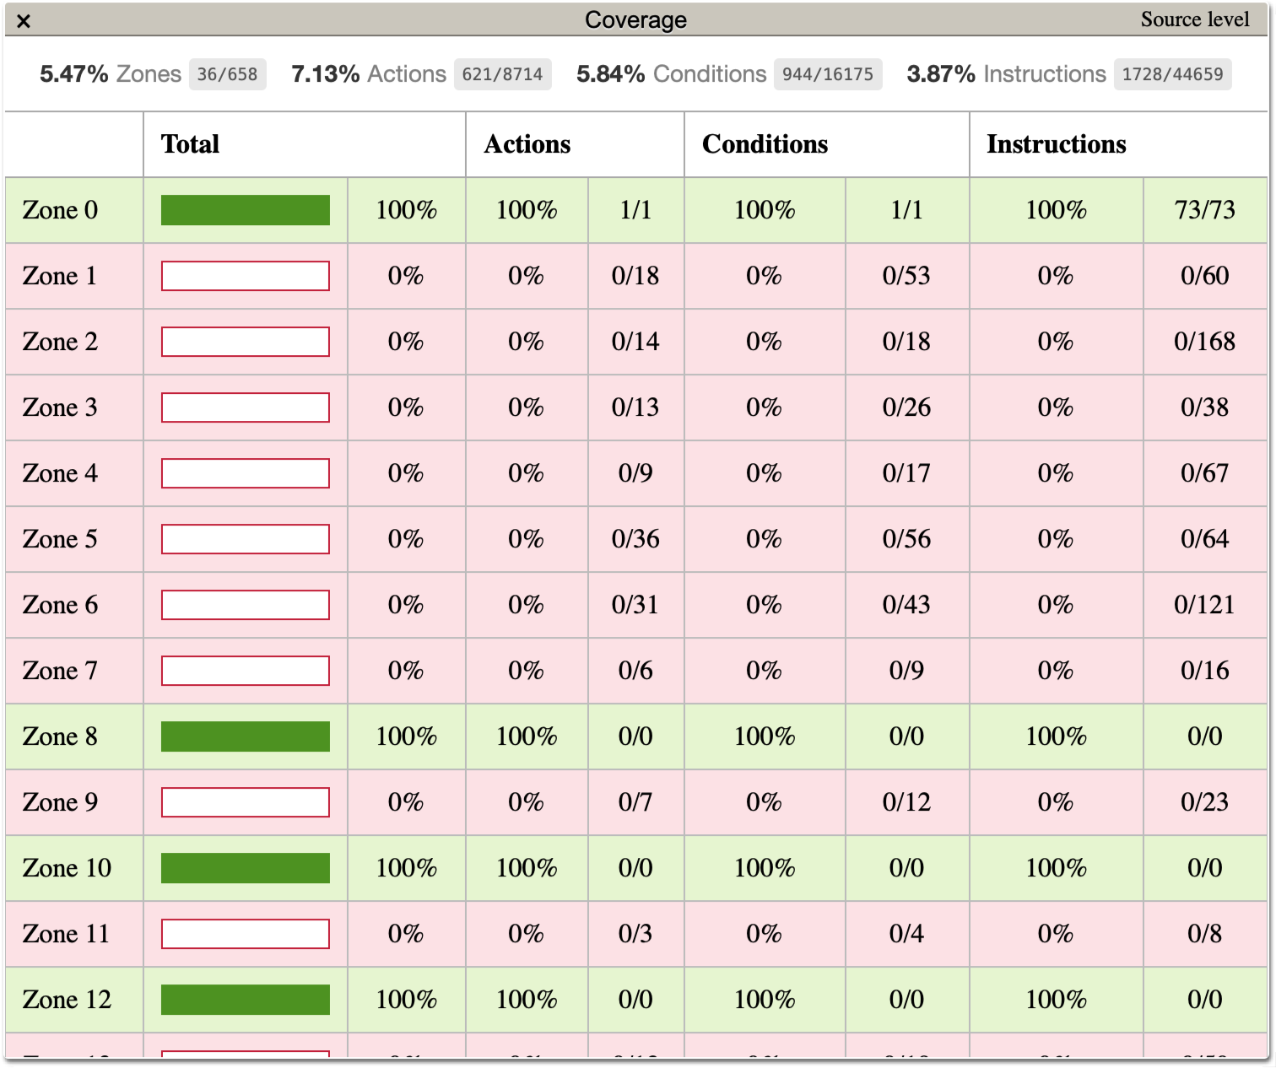Select the 0/13 actions cell in Zone 3
Screen dimensions: 1276x1068
point(635,407)
